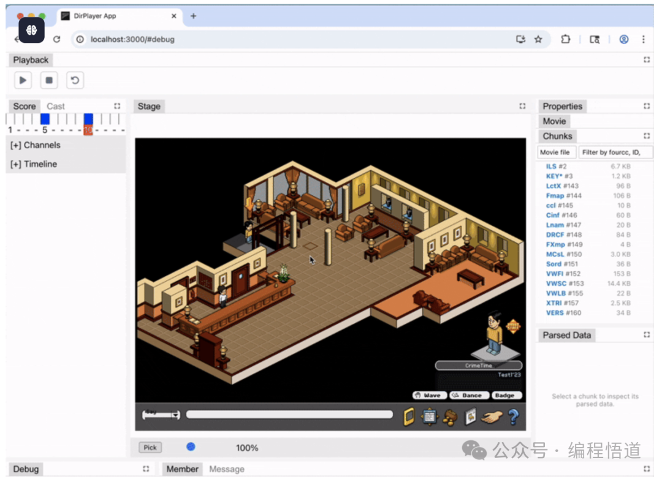Stop the movie playback
This screenshot has height=477, width=662.
pyautogui.click(x=49, y=80)
